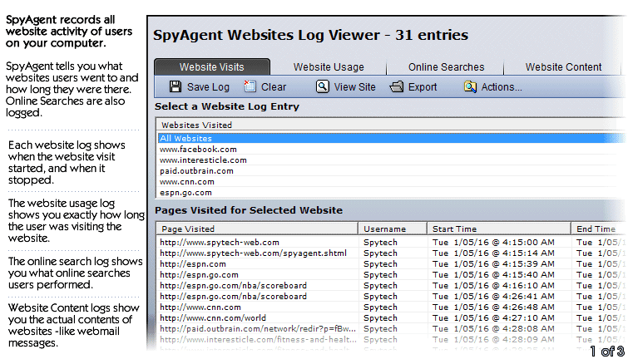Screen dimensions: 633x359
Task: Click the Clear notepad icon
Action: [250, 86]
